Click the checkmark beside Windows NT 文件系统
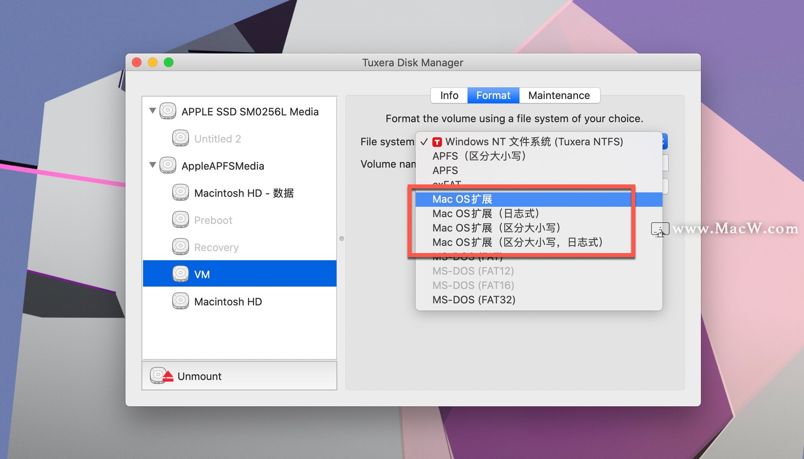804x459 pixels. [424, 142]
